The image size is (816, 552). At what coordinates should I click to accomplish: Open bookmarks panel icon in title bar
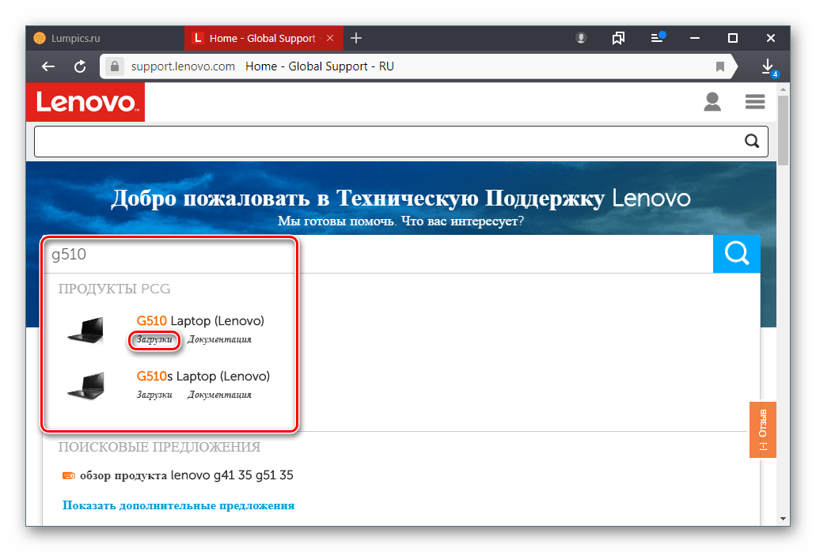point(618,38)
